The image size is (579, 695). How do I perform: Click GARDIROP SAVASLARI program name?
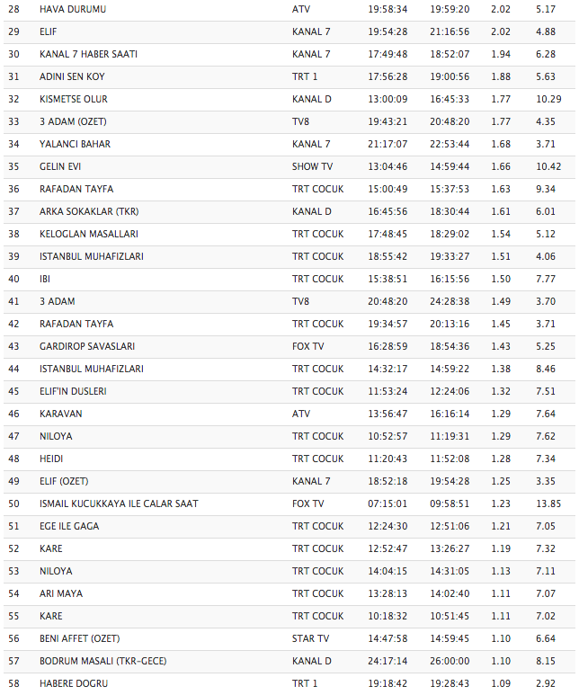coord(87,346)
